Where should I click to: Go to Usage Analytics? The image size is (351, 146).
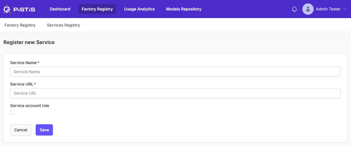tap(139, 9)
